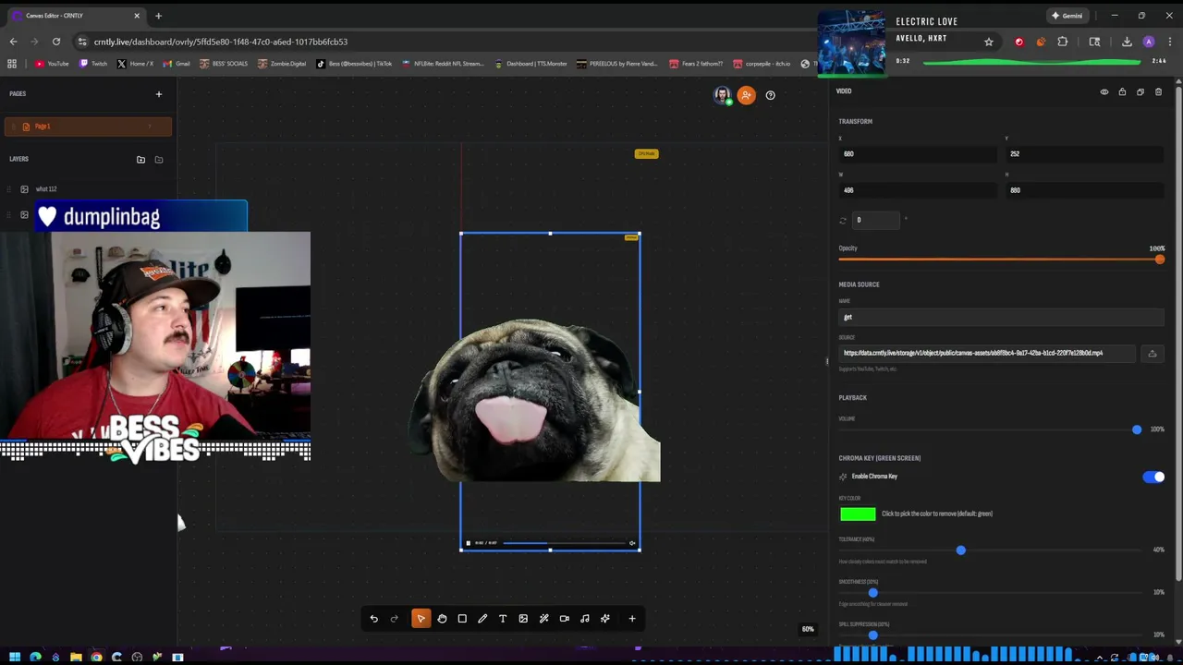Click the W width field
The image size is (1183, 665).
click(918, 190)
